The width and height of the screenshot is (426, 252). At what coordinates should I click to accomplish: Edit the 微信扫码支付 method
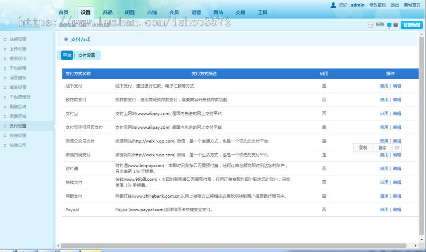tap(397, 155)
